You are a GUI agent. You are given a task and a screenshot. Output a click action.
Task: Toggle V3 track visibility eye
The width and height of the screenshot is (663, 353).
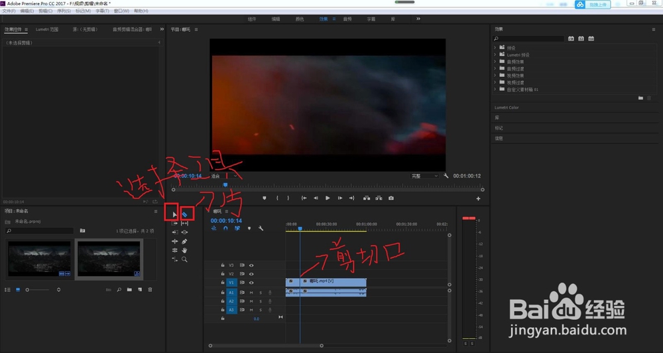(251, 265)
